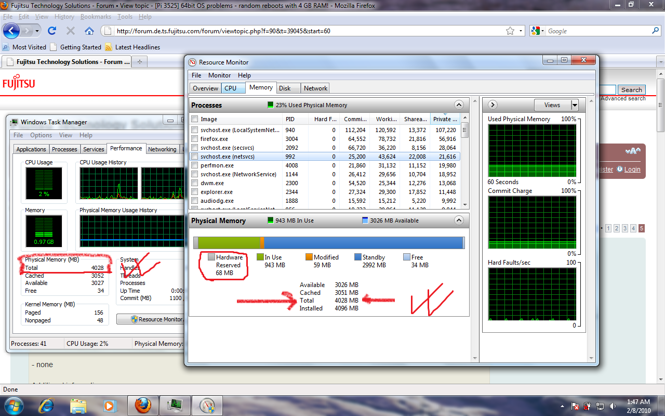Check the explorer.exe process box
The height and width of the screenshot is (416, 665).
195,192
